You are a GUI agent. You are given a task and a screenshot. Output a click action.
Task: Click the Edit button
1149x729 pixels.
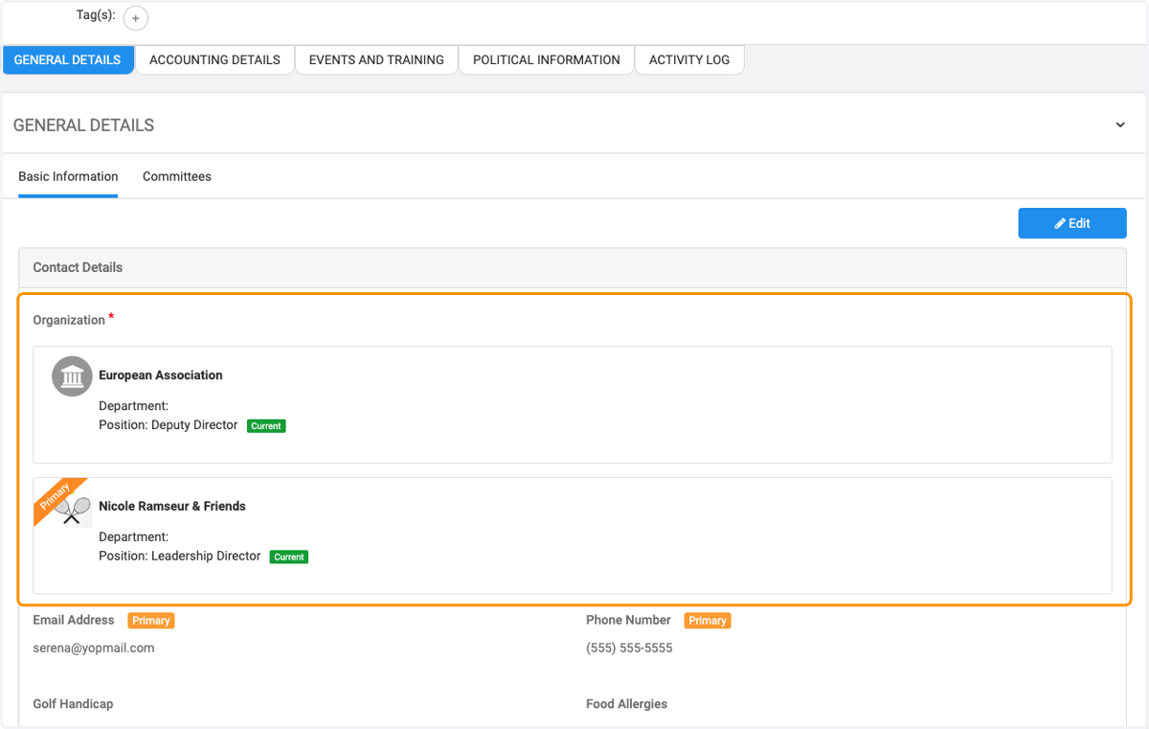pos(1072,223)
